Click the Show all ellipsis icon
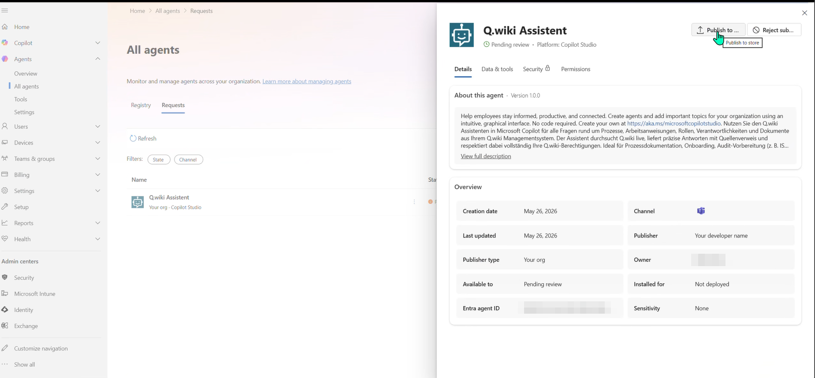This screenshot has width=815, height=378. (x=5, y=364)
